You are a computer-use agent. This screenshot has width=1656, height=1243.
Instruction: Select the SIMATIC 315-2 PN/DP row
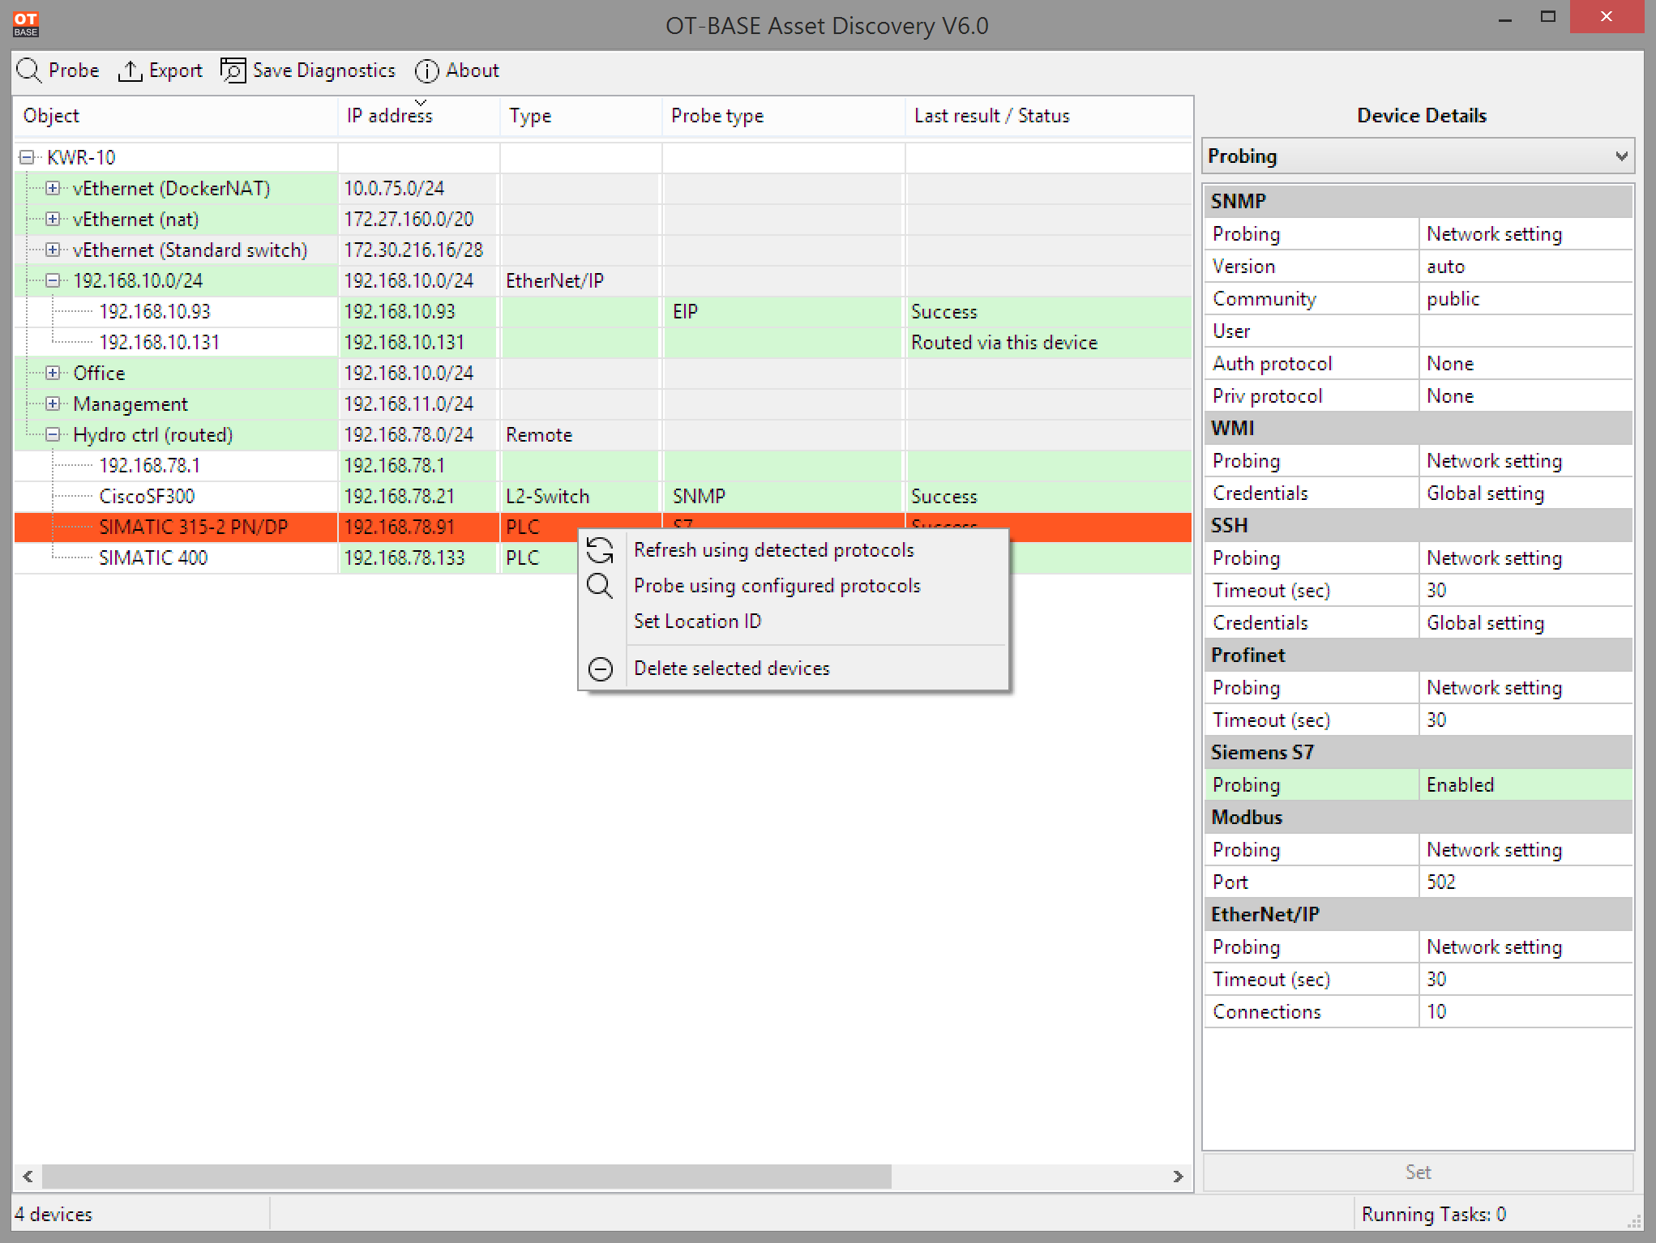tap(603, 528)
